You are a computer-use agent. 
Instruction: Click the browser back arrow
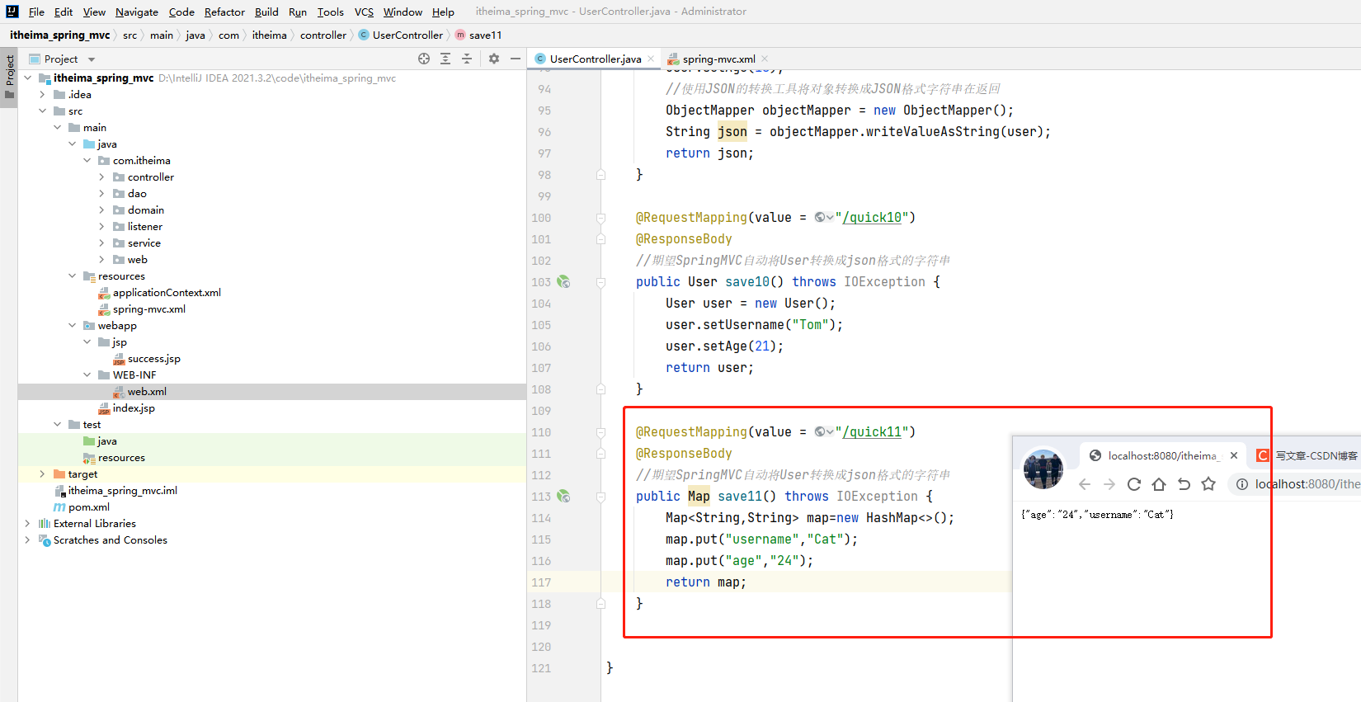click(x=1085, y=484)
